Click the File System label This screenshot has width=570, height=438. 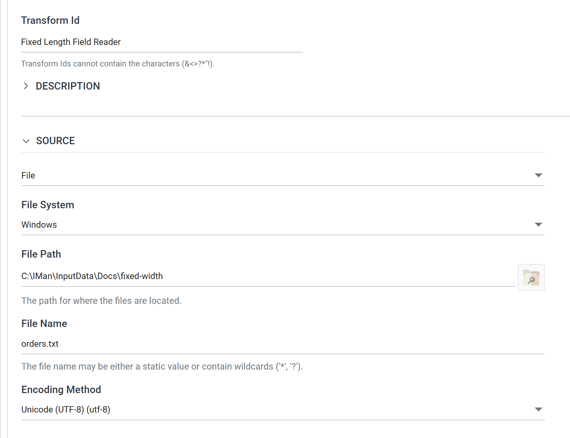coord(48,205)
